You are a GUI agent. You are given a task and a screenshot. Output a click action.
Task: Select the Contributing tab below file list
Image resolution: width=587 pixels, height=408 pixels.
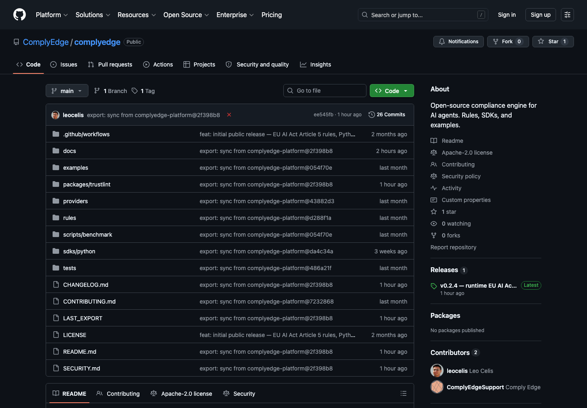coord(118,393)
